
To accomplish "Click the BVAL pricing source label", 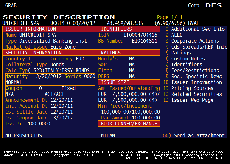I will (x=194, y=23).
